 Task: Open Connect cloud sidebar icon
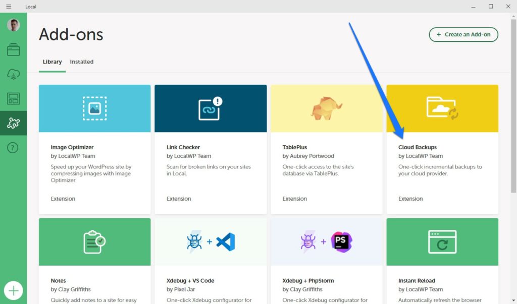pyautogui.click(x=14, y=74)
